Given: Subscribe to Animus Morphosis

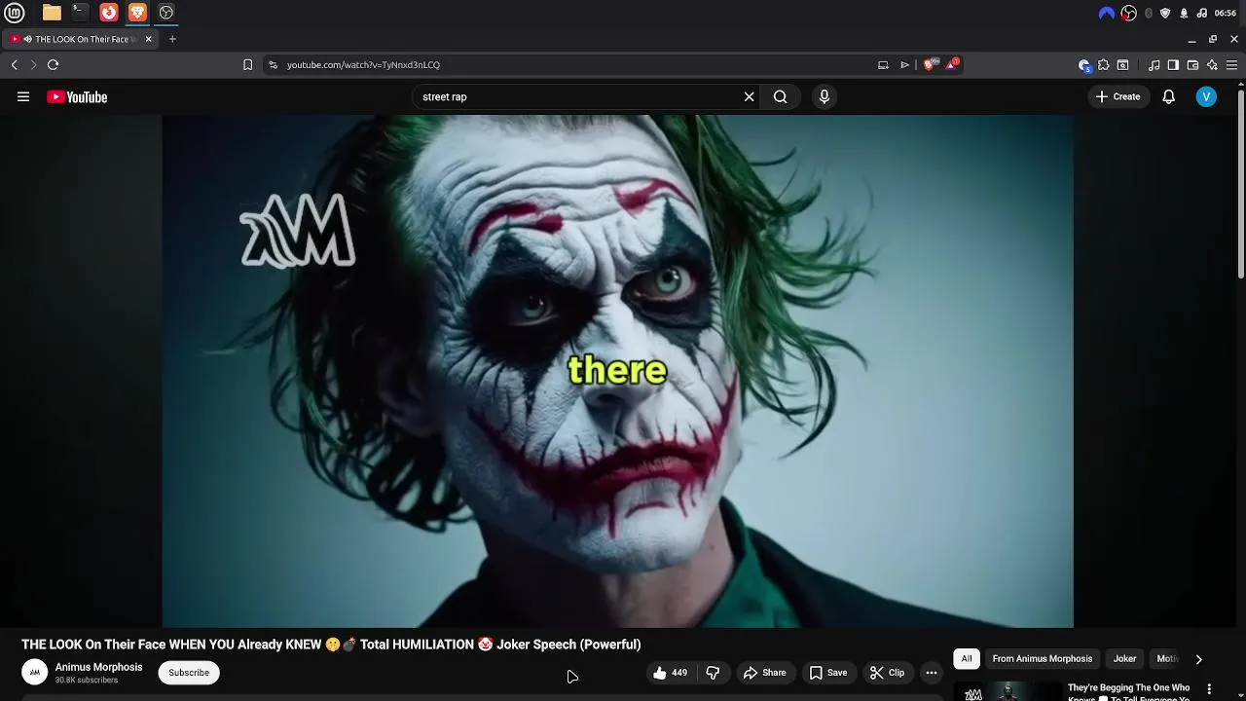Looking at the screenshot, I should [189, 673].
